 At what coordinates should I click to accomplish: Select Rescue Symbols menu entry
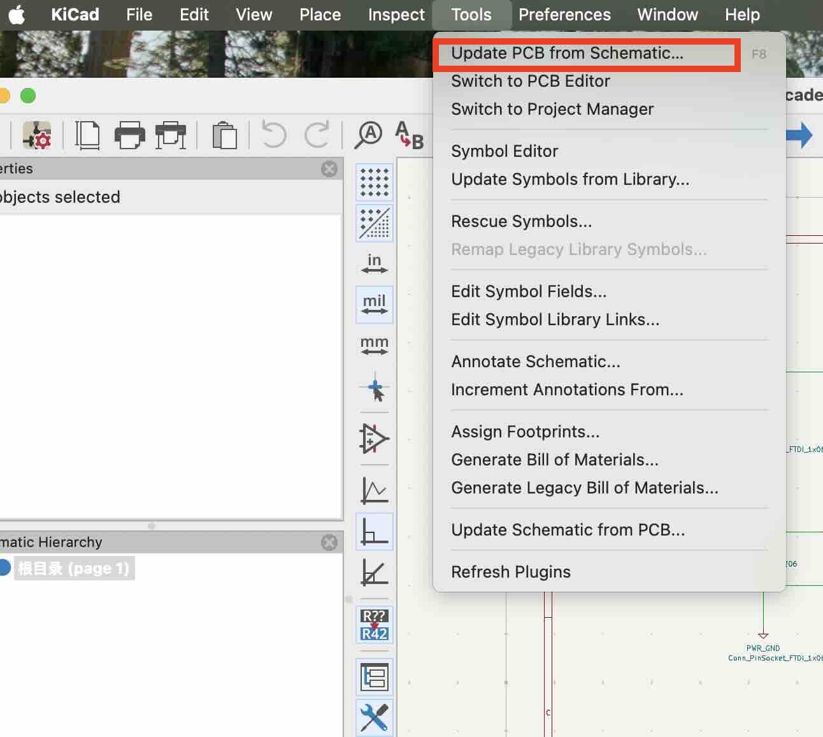tap(609, 221)
